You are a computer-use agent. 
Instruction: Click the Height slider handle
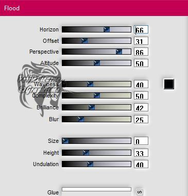(86, 153)
